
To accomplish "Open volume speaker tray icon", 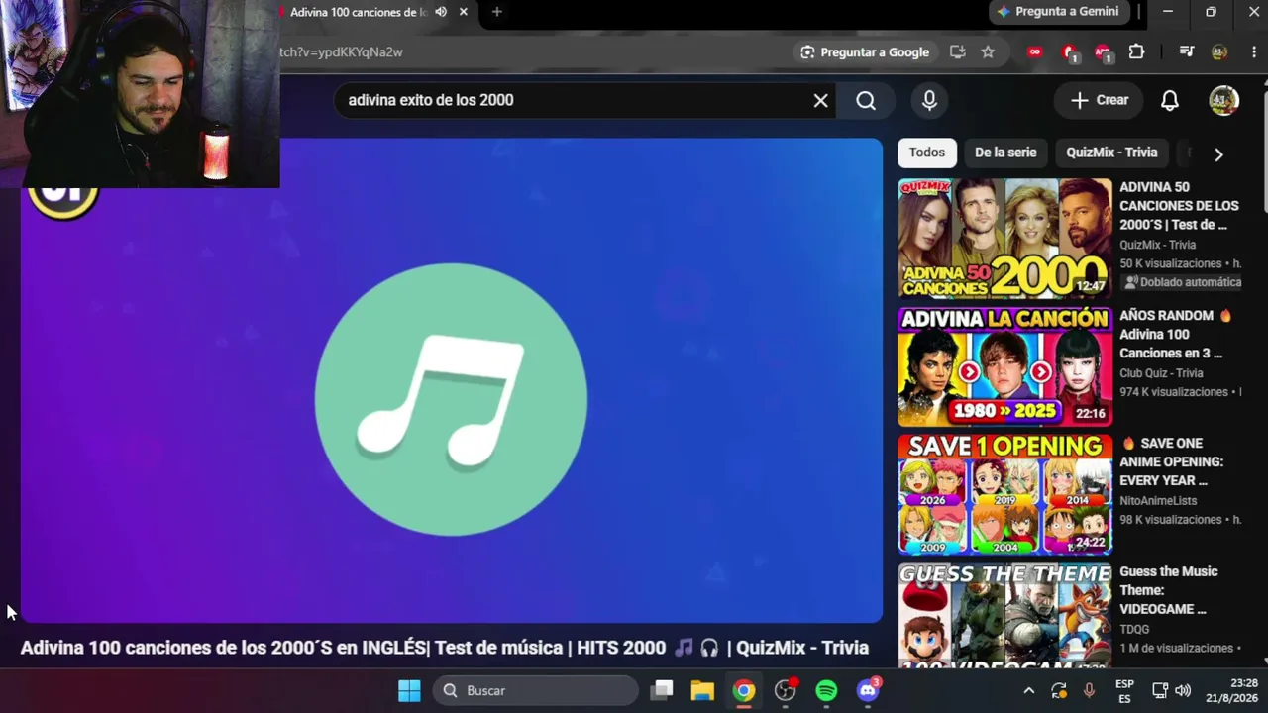I will (x=1183, y=690).
